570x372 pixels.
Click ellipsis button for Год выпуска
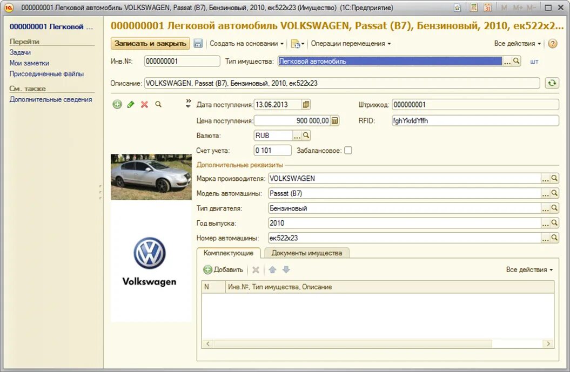tap(545, 223)
